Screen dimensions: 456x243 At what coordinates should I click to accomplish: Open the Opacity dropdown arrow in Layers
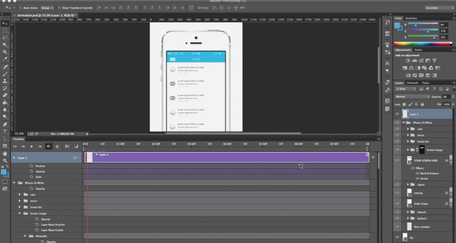coord(453,97)
